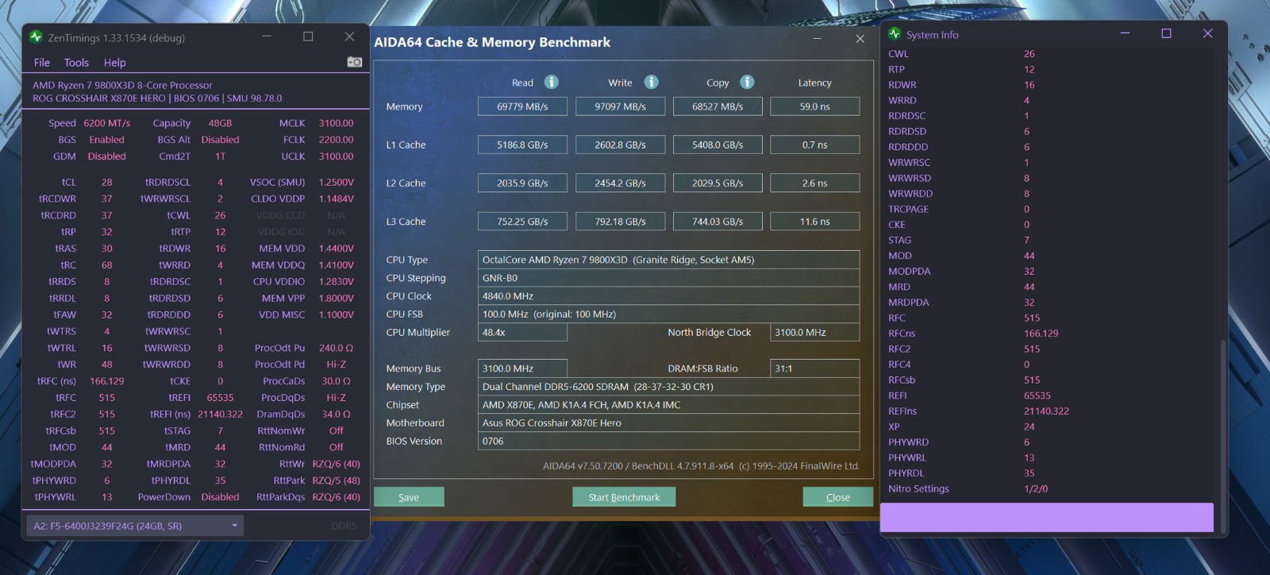The image size is (1270, 575).
Task: Click the Save button in AIDA64
Action: (409, 497)
